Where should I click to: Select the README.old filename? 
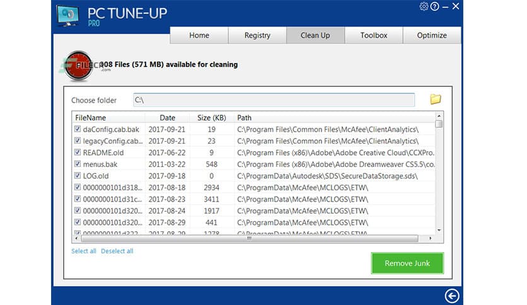click(103, 152)
